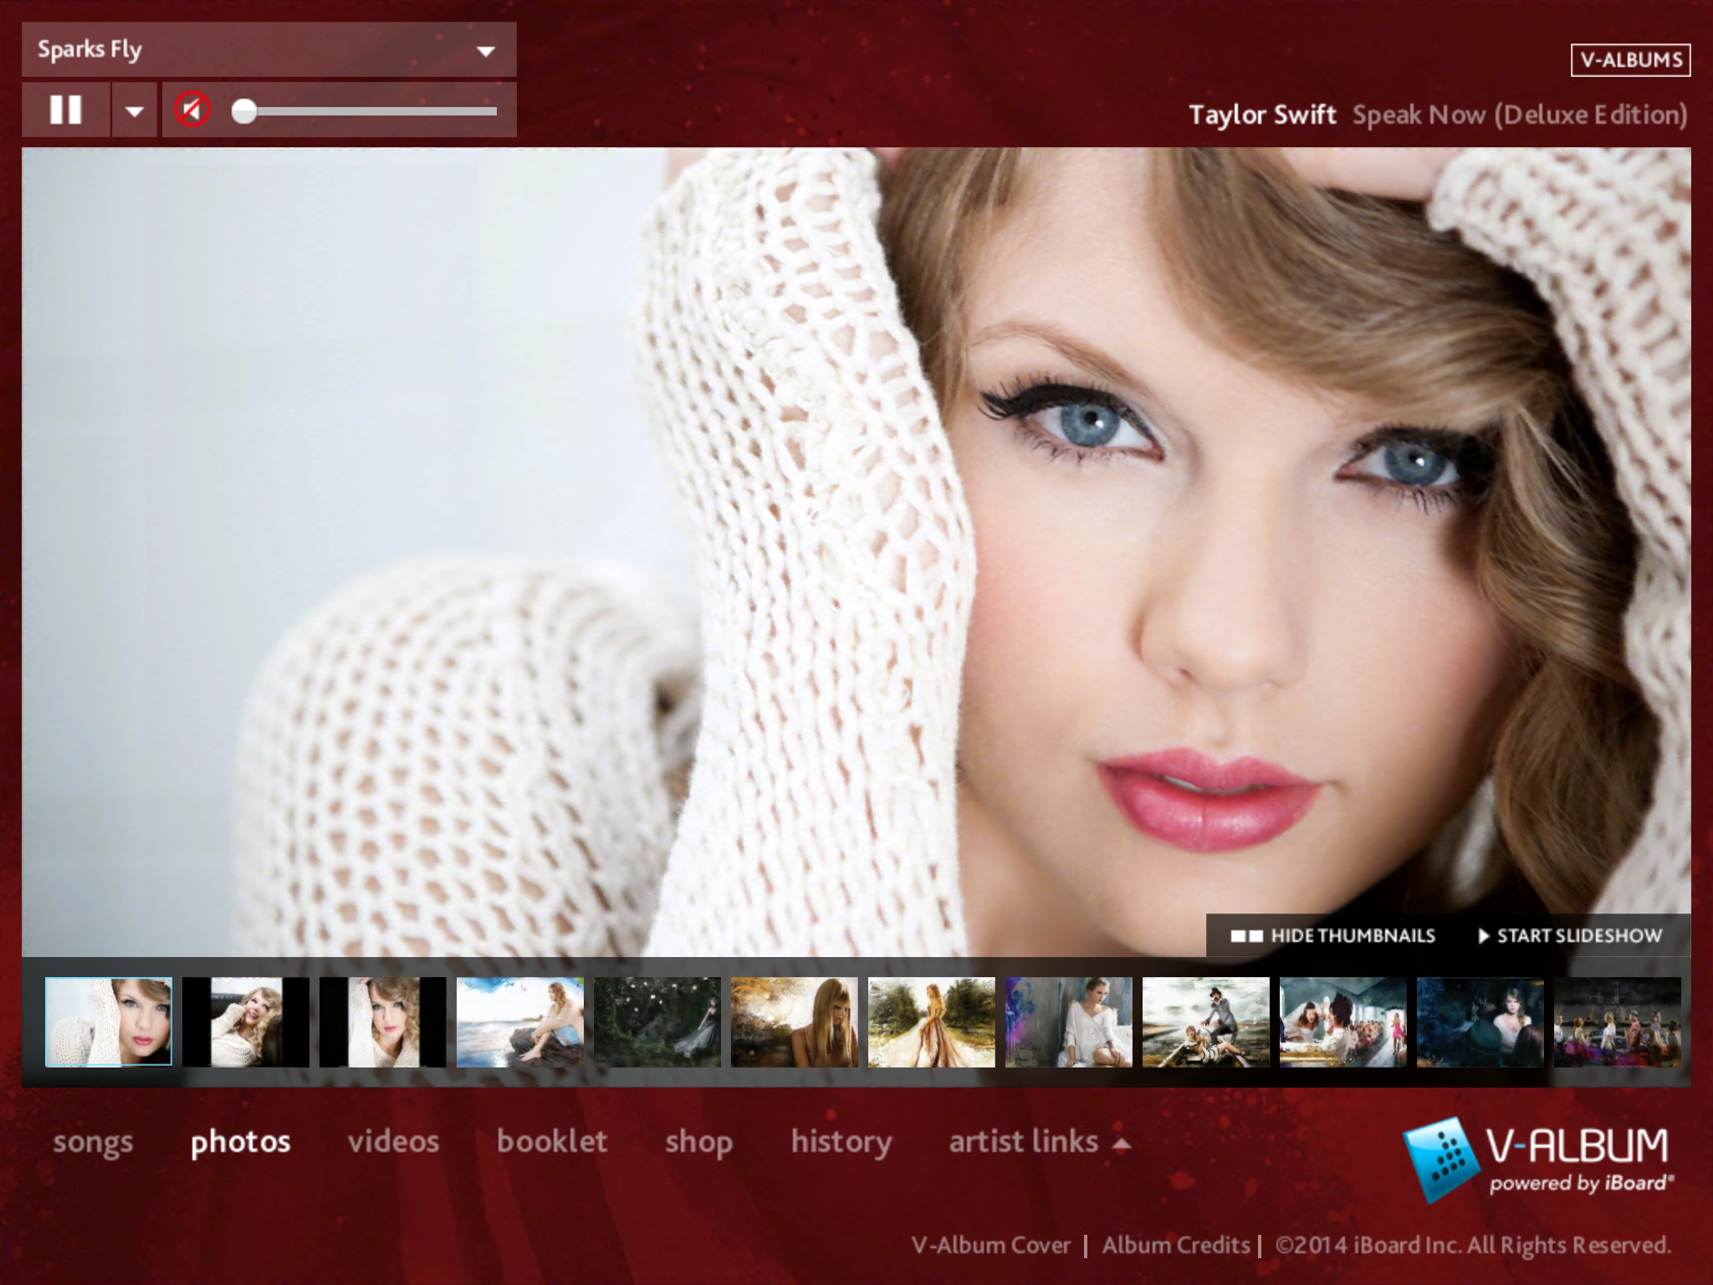Click the volume slider handle

(x=244, y=110)
